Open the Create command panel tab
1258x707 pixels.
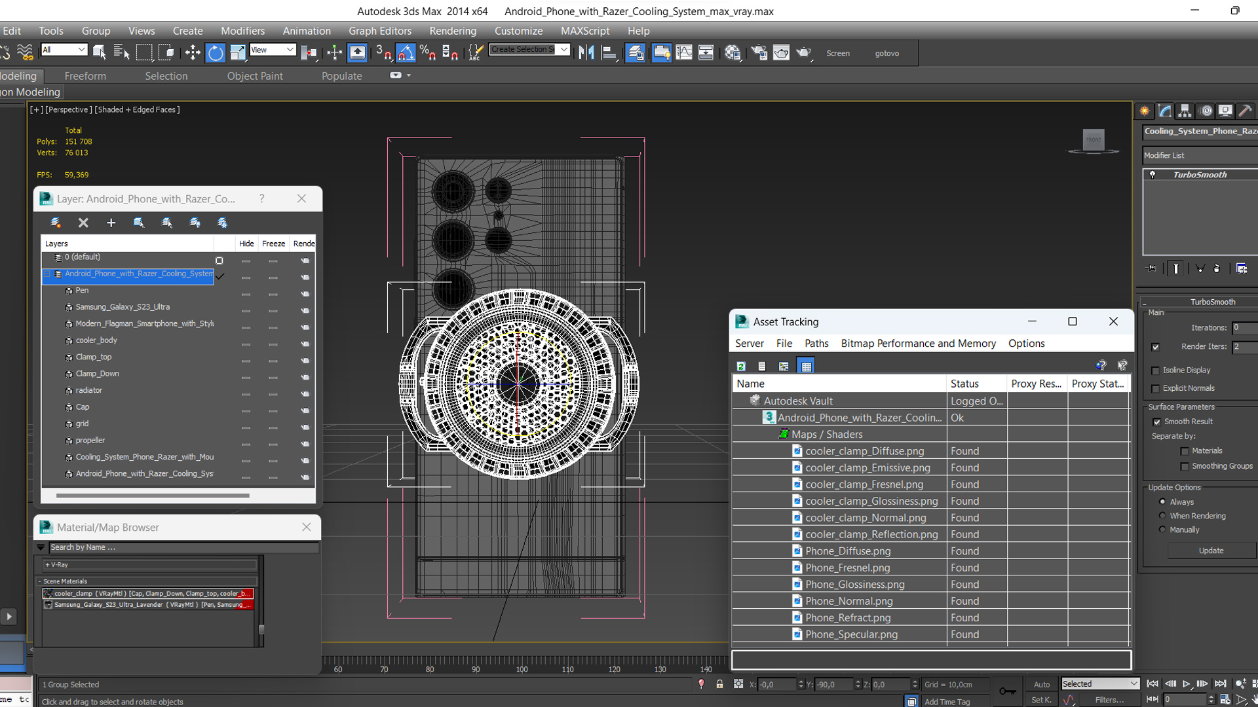pos(1145,111)
